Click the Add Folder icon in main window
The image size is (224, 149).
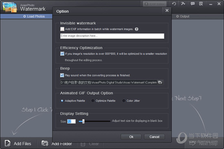coord(45,143)
